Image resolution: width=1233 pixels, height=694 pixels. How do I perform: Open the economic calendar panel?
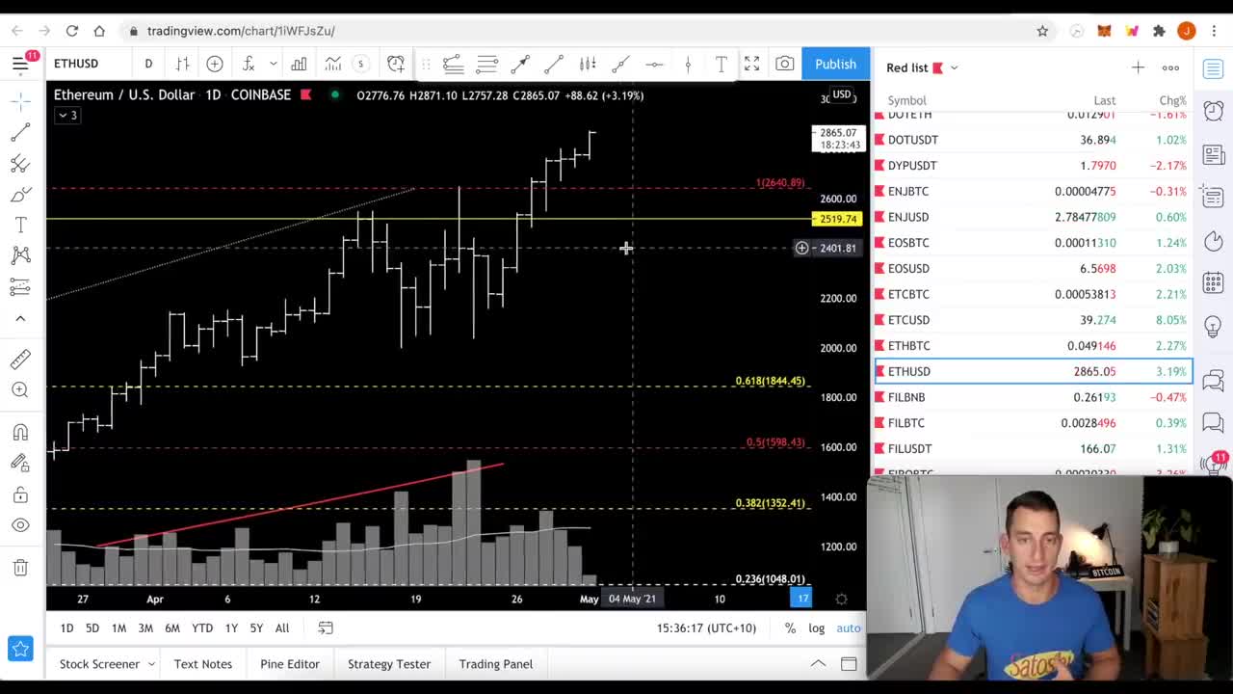(x=1213, y=282)
